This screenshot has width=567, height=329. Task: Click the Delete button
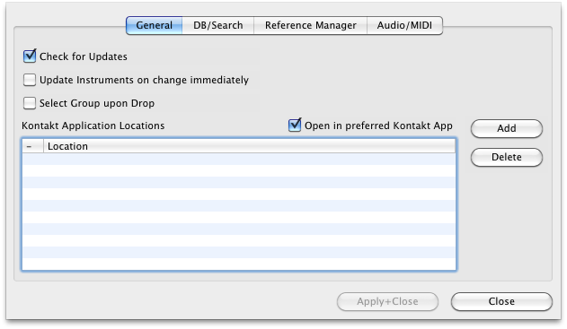pyautogui.click(x=507, y=157)
